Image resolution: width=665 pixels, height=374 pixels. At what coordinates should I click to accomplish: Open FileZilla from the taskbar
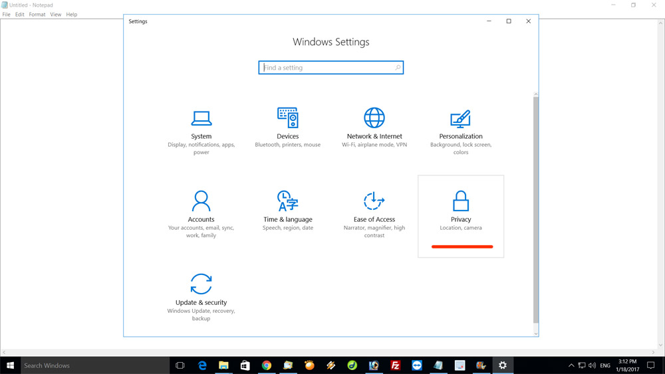[x=395, y=365]
